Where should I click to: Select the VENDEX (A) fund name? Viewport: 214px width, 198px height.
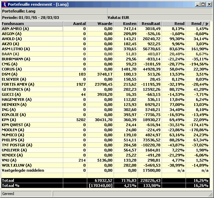pos(12,155)
